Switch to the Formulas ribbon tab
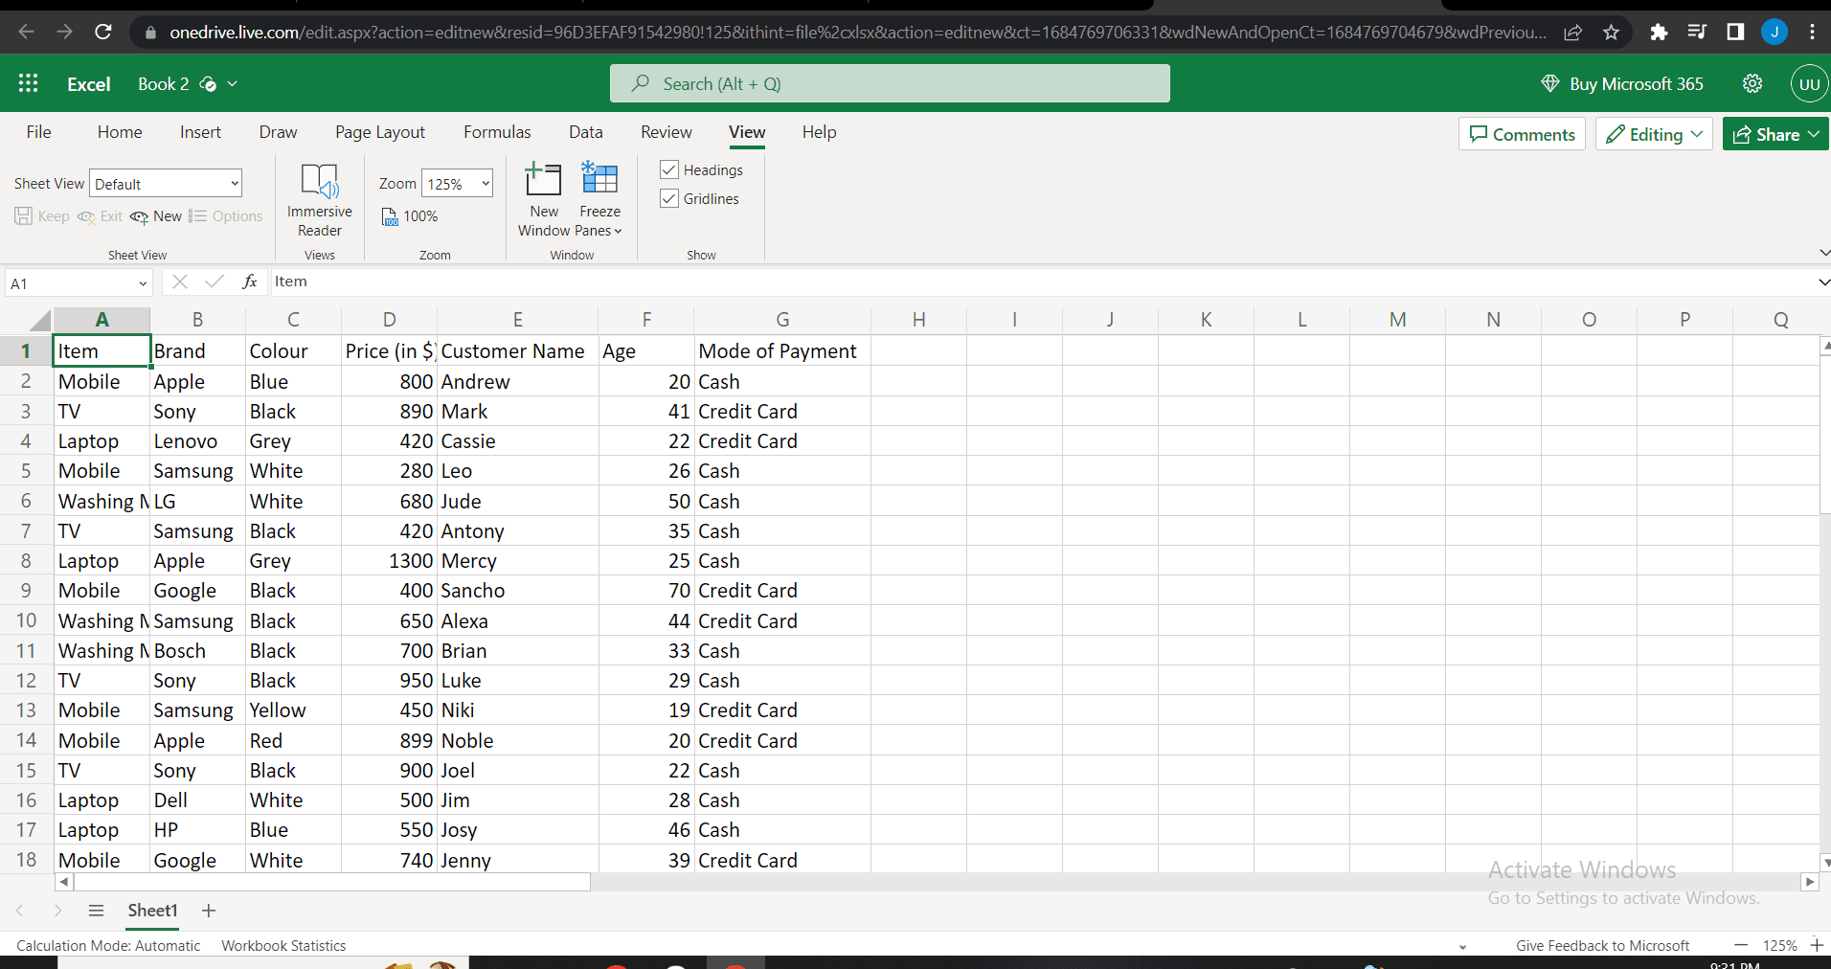The width and height of the screenshot is (1831, 969). click(x=497, y=132)
